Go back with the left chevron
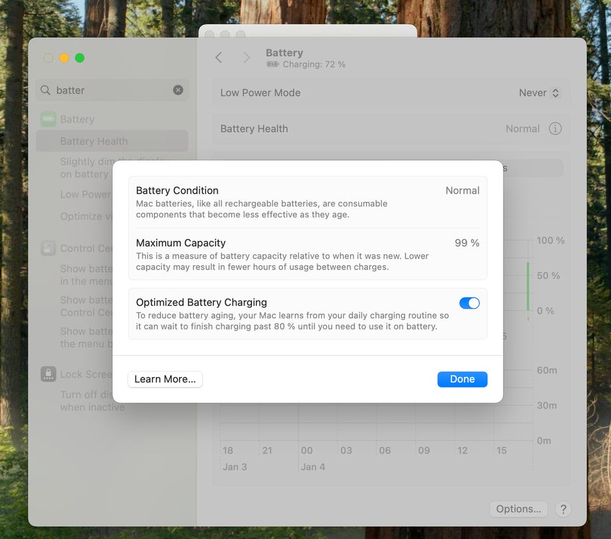The width and height of the screenshot is (611, 539). pyautogui.click(x=218, y=58)
